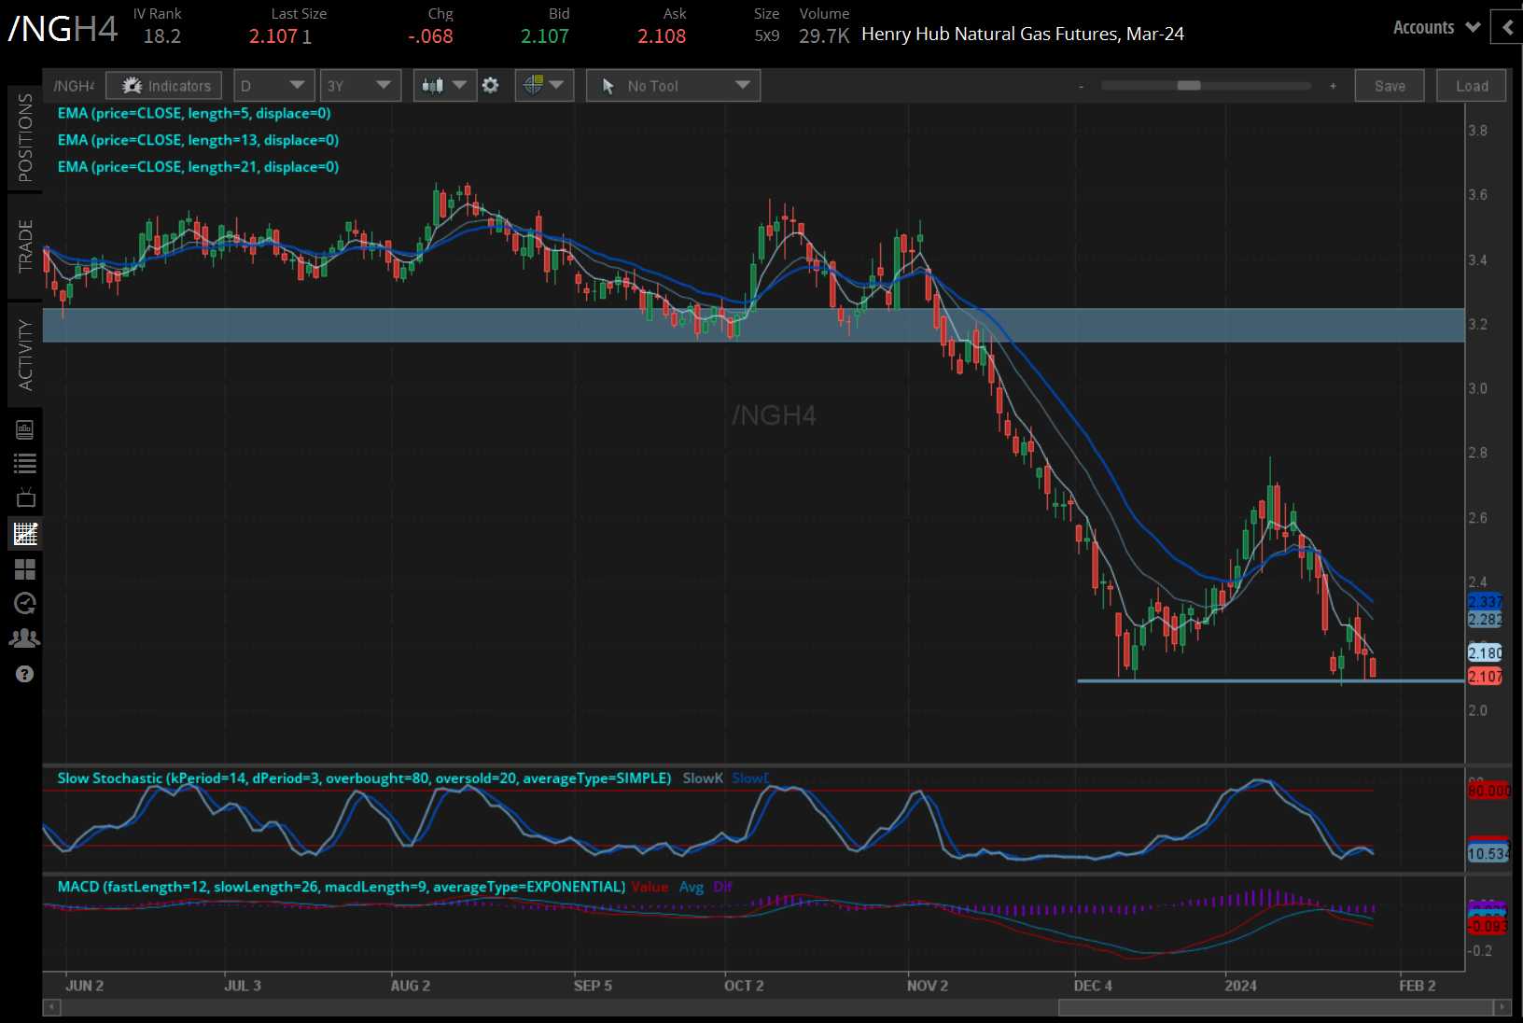1523x1023 pixels.
Task: Collapse panel with left chevron arrow
Action: coord(1506,28)
